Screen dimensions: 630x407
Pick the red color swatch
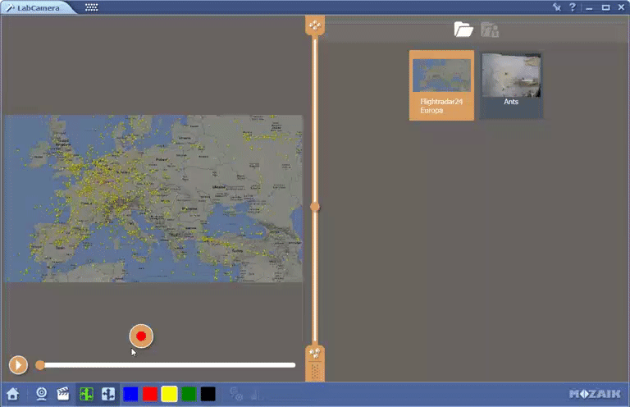click(150, 394)
